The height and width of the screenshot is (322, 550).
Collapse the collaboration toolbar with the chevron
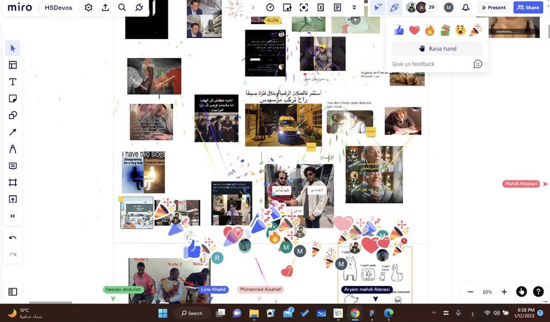pyautogui.click(x=254, y=8)
